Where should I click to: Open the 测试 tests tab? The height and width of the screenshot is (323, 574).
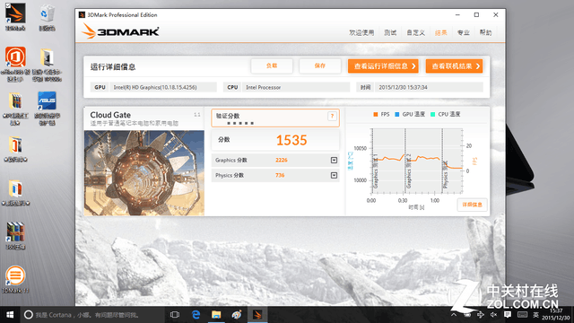coord(390,32)
